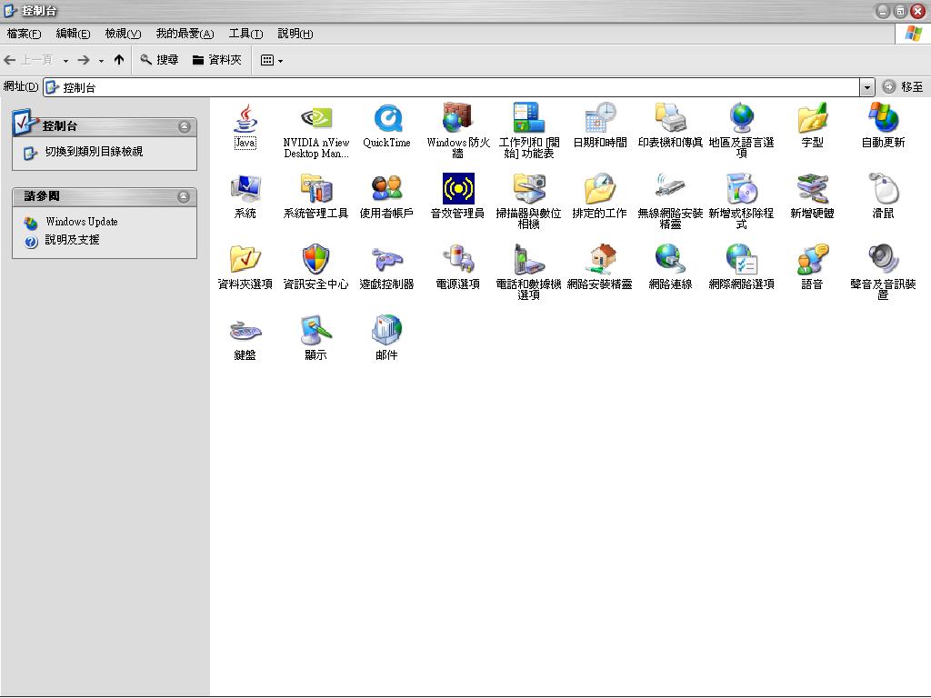Open the 檢視 menu
The height and width of the screenshot is (698, 931).
[x=123, y=34]
